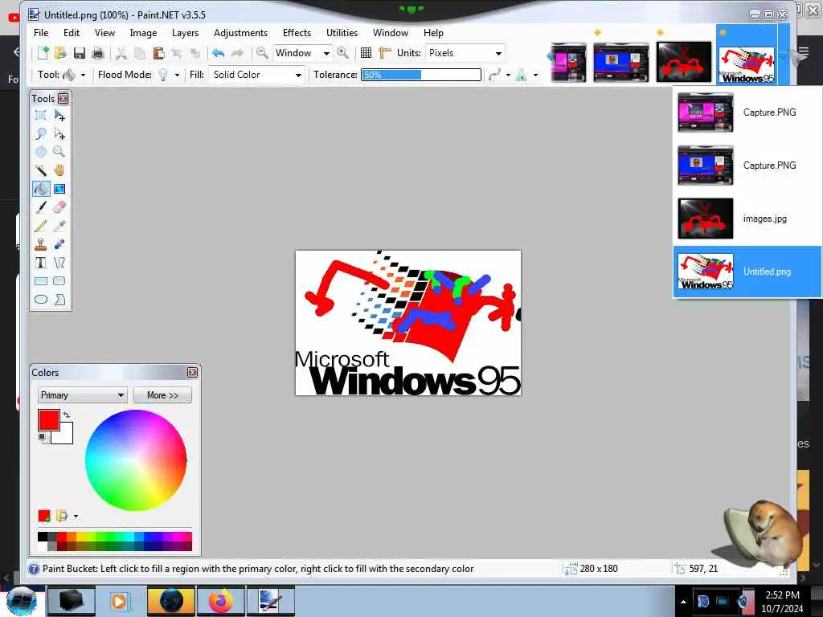
Task: Click the Paste clipboard icon
Action: pyautogui.click(x=158, y=53)
